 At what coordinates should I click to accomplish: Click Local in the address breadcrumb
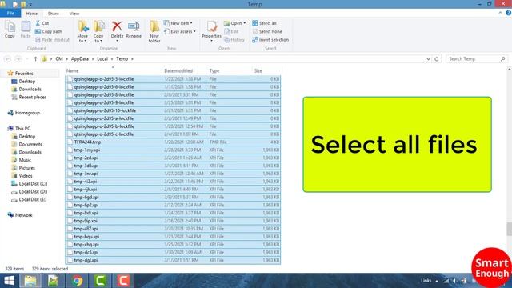[x=102, y=58]
